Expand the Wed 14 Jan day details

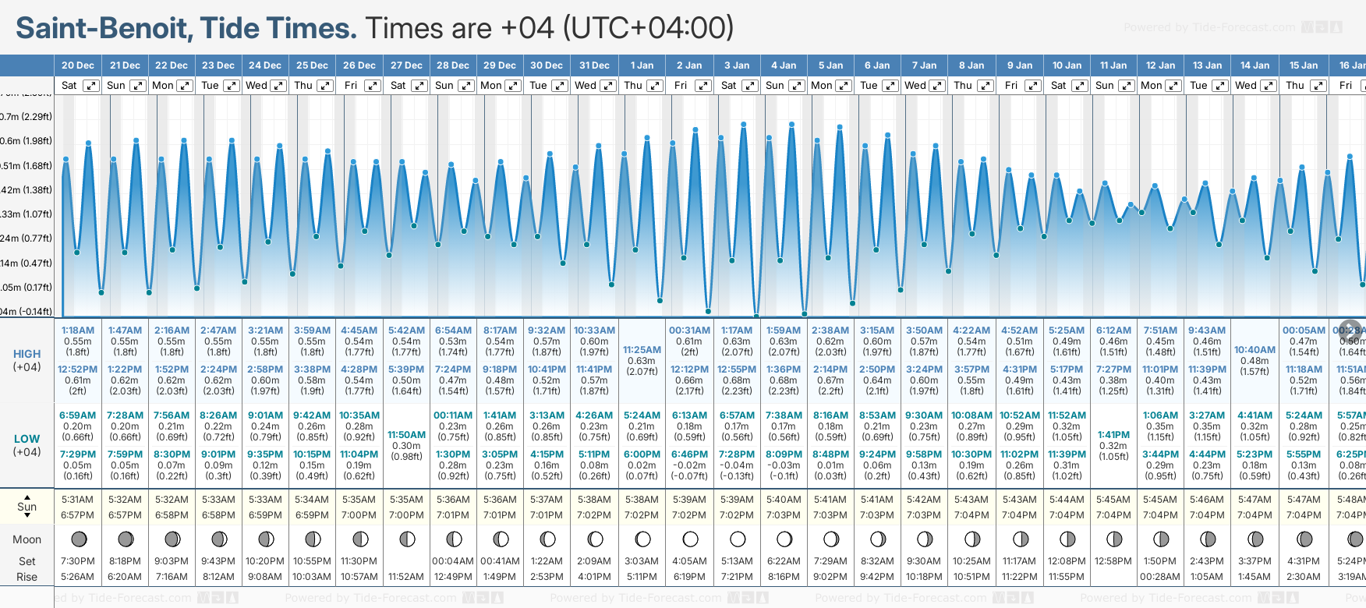[x=1269, y=86]
